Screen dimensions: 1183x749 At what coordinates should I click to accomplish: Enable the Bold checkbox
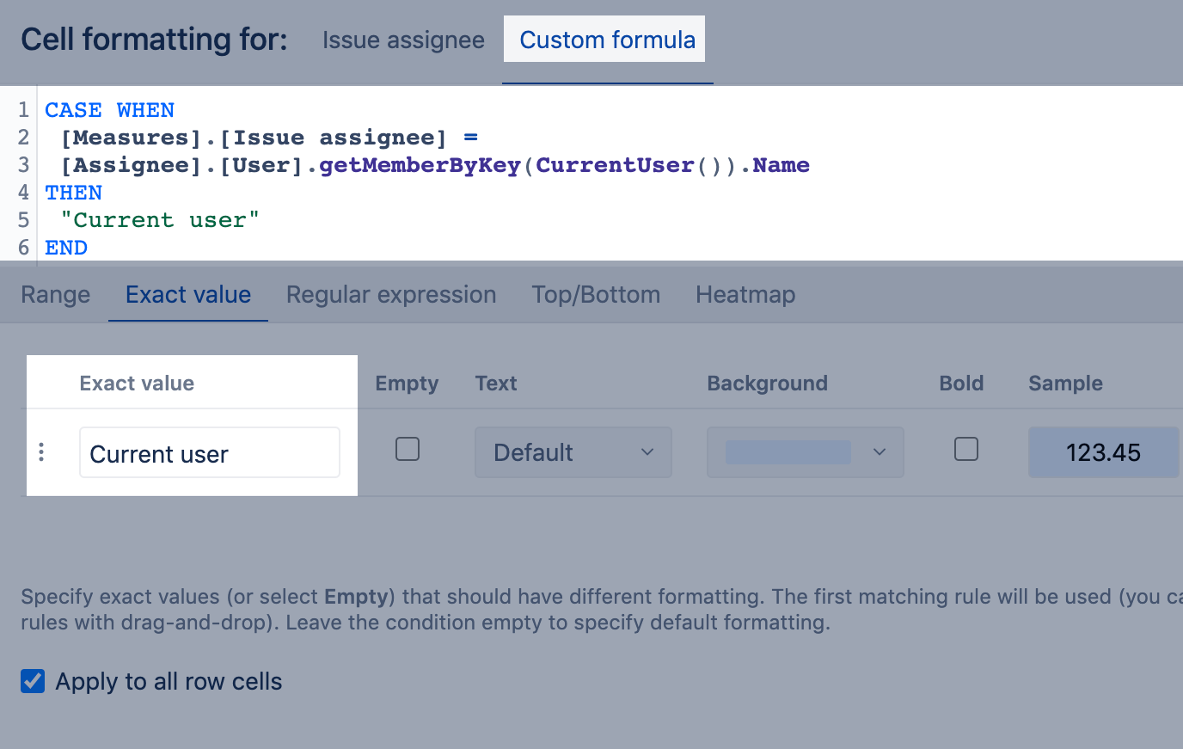pos(966,450)
